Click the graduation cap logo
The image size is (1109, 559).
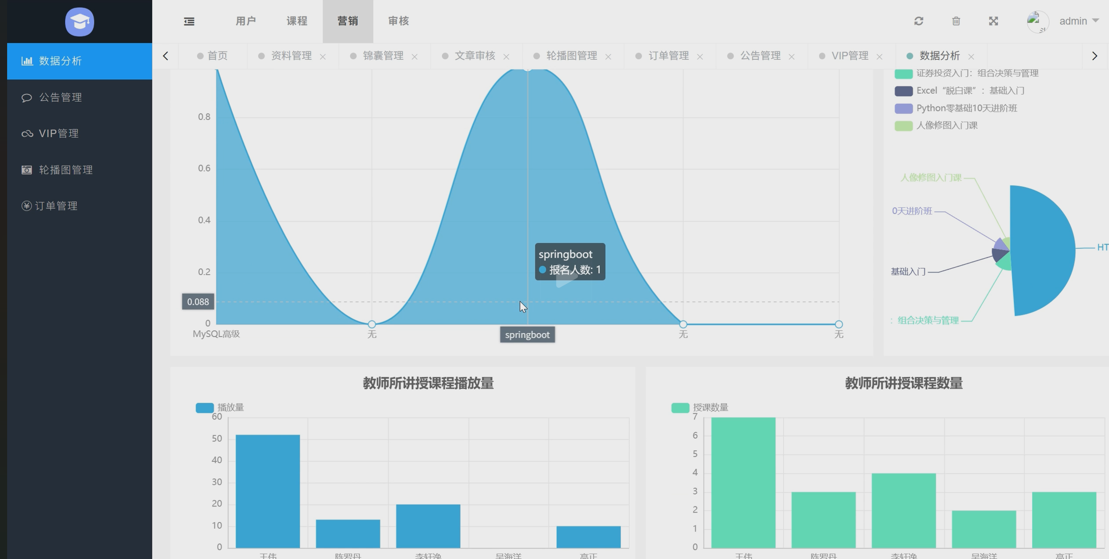(79, 21)
